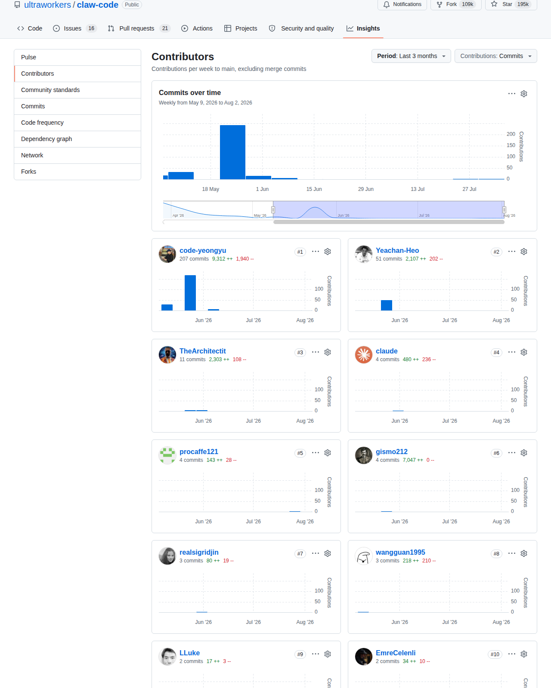
Task: Open three-dot menu on Commits over time chart
Action: coord(512,94)
